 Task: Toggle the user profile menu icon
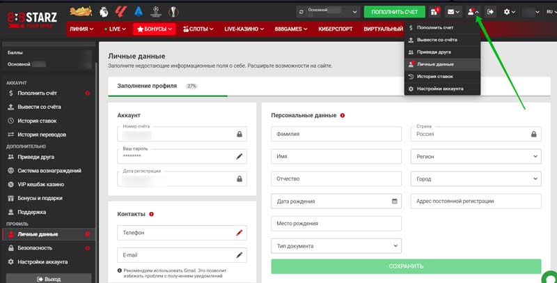(x=473, y=12)
